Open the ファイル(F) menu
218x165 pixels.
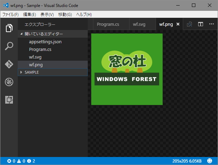[x=10, y=15]
